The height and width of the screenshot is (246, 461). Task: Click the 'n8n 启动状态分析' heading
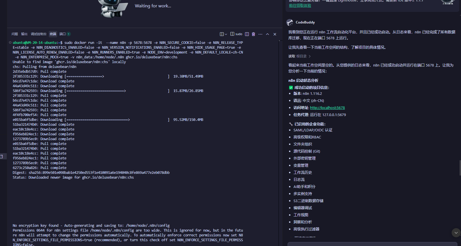coord(303,80)
